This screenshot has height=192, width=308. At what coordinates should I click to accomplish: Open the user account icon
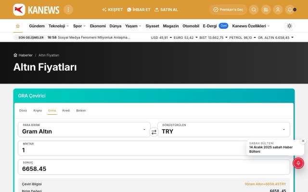click(x=278, y=10)
